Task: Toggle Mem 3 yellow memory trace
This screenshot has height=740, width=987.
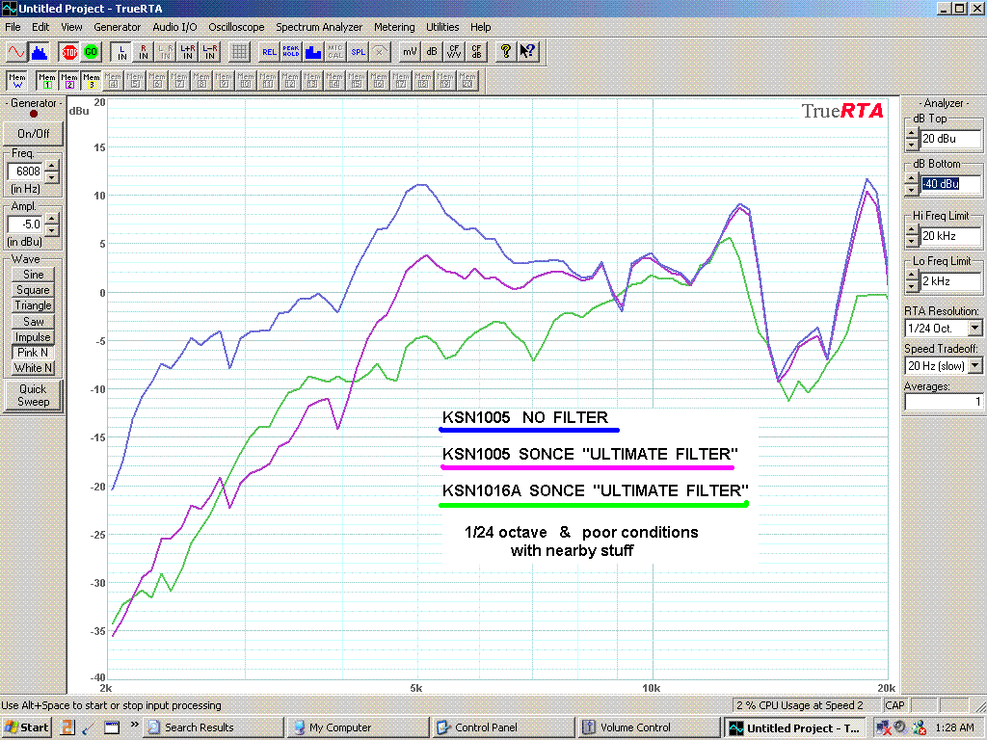Action: pos(92,81)
